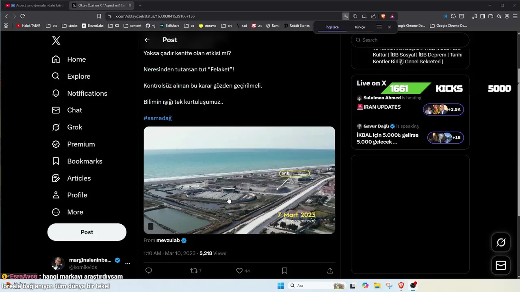Open the floating Grok button

coord(501,243)
